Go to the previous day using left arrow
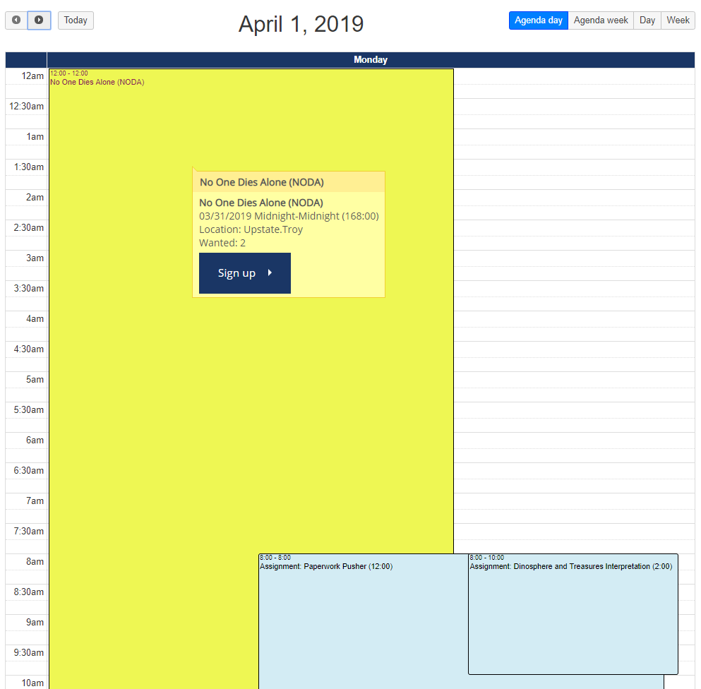This screenshot has width=701, height=689. pos(16,20)
